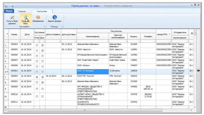
Task: Open the Индекс column filter dropdown
Action: 139,41
